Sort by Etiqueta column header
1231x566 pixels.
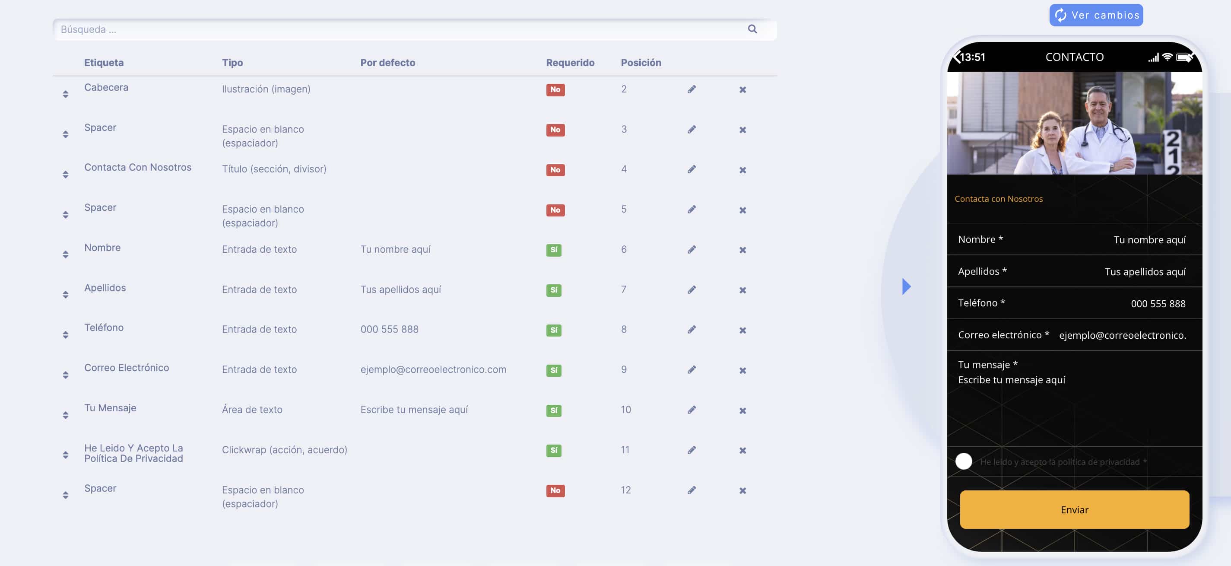104,63
